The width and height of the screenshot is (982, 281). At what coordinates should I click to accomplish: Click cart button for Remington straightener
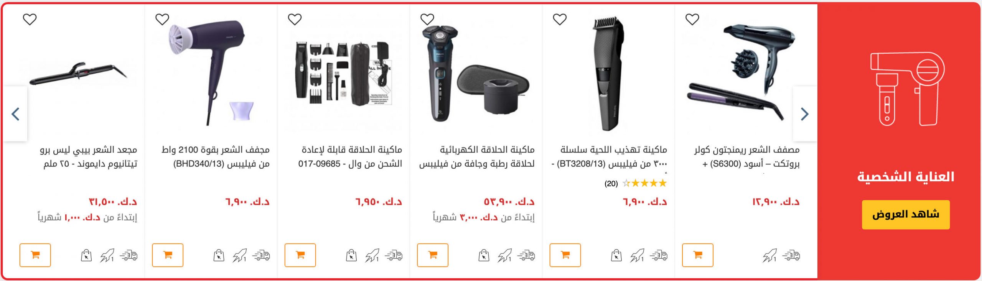point(698,255)
